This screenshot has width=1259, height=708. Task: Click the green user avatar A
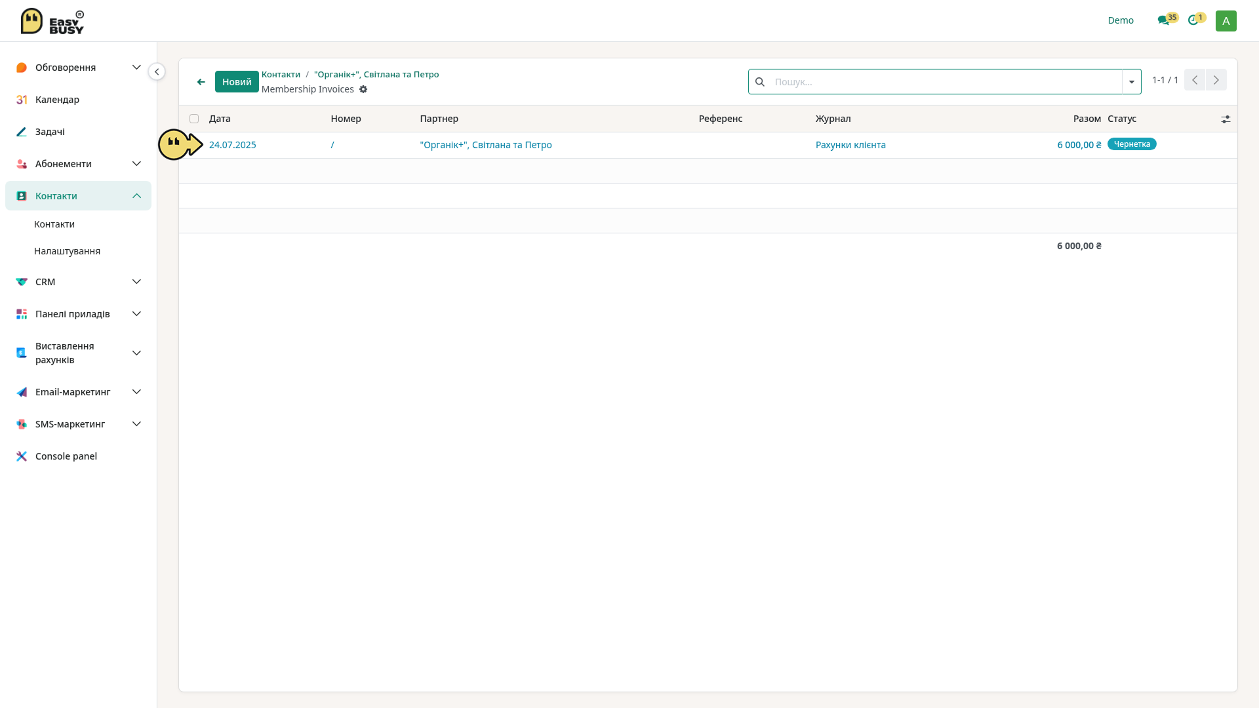(x=1226, y=21)
